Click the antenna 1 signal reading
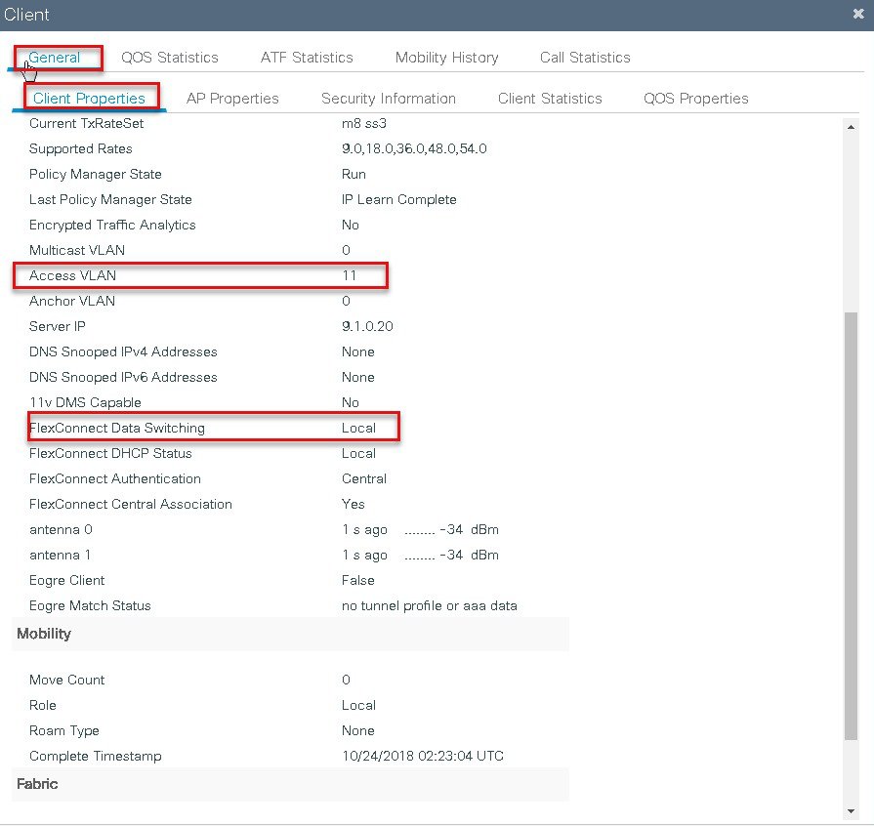 [420, 556]
